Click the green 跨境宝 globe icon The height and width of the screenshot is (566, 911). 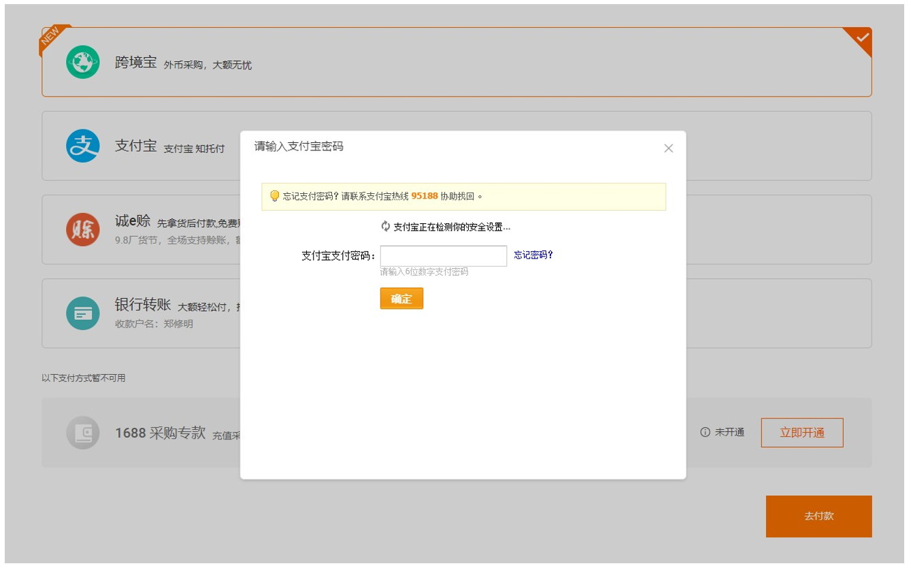point(83,62)
